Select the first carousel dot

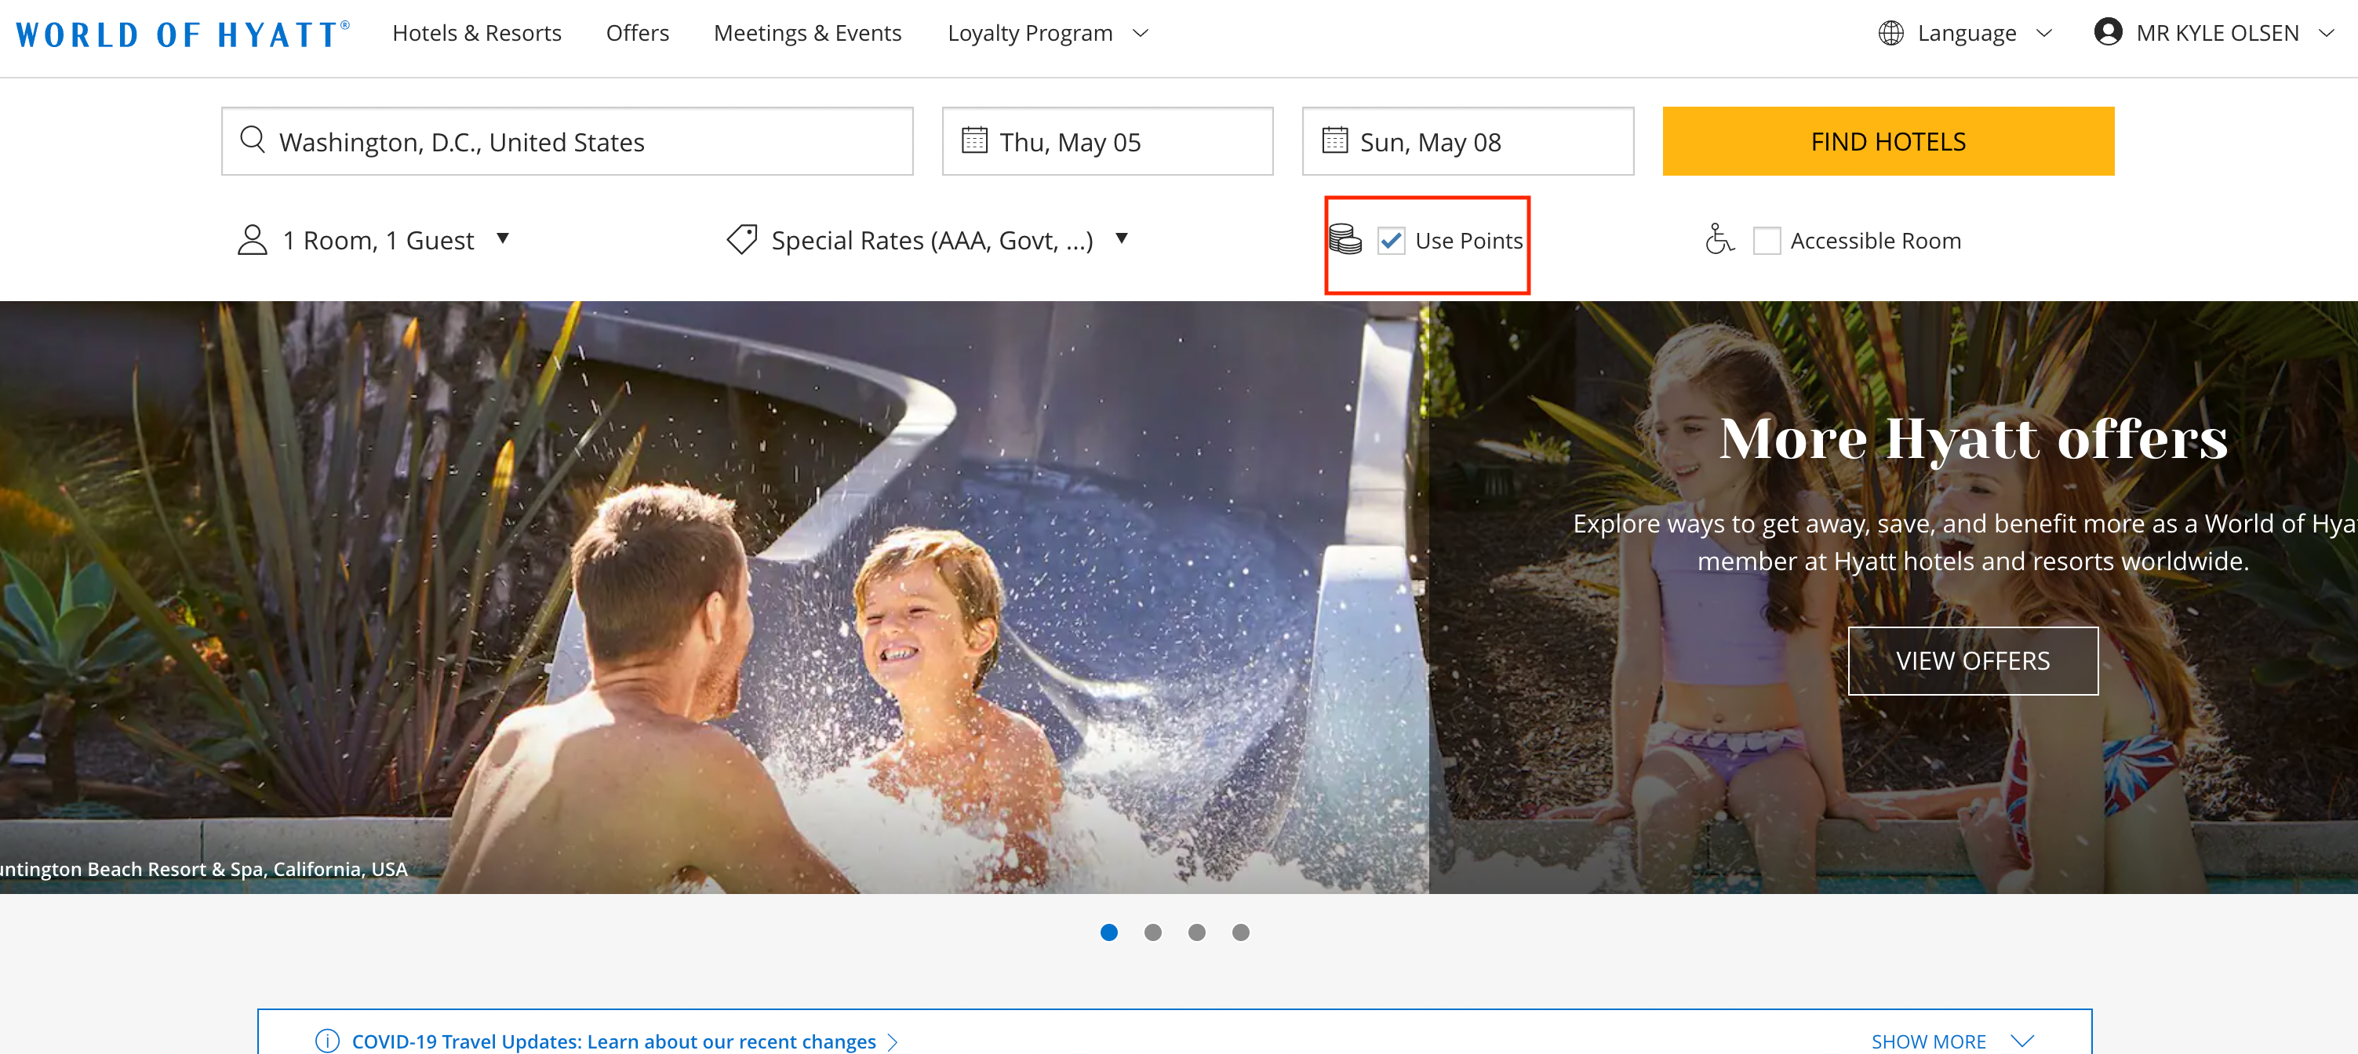tap(1108, 932)
